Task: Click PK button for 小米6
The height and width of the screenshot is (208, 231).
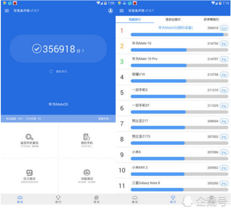Action: click(224, 152)
